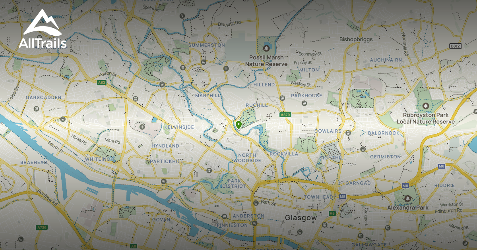Click the Possil Marsh Nature Reserve label
The width and height of the screenshot is (477, 250).
266,61
